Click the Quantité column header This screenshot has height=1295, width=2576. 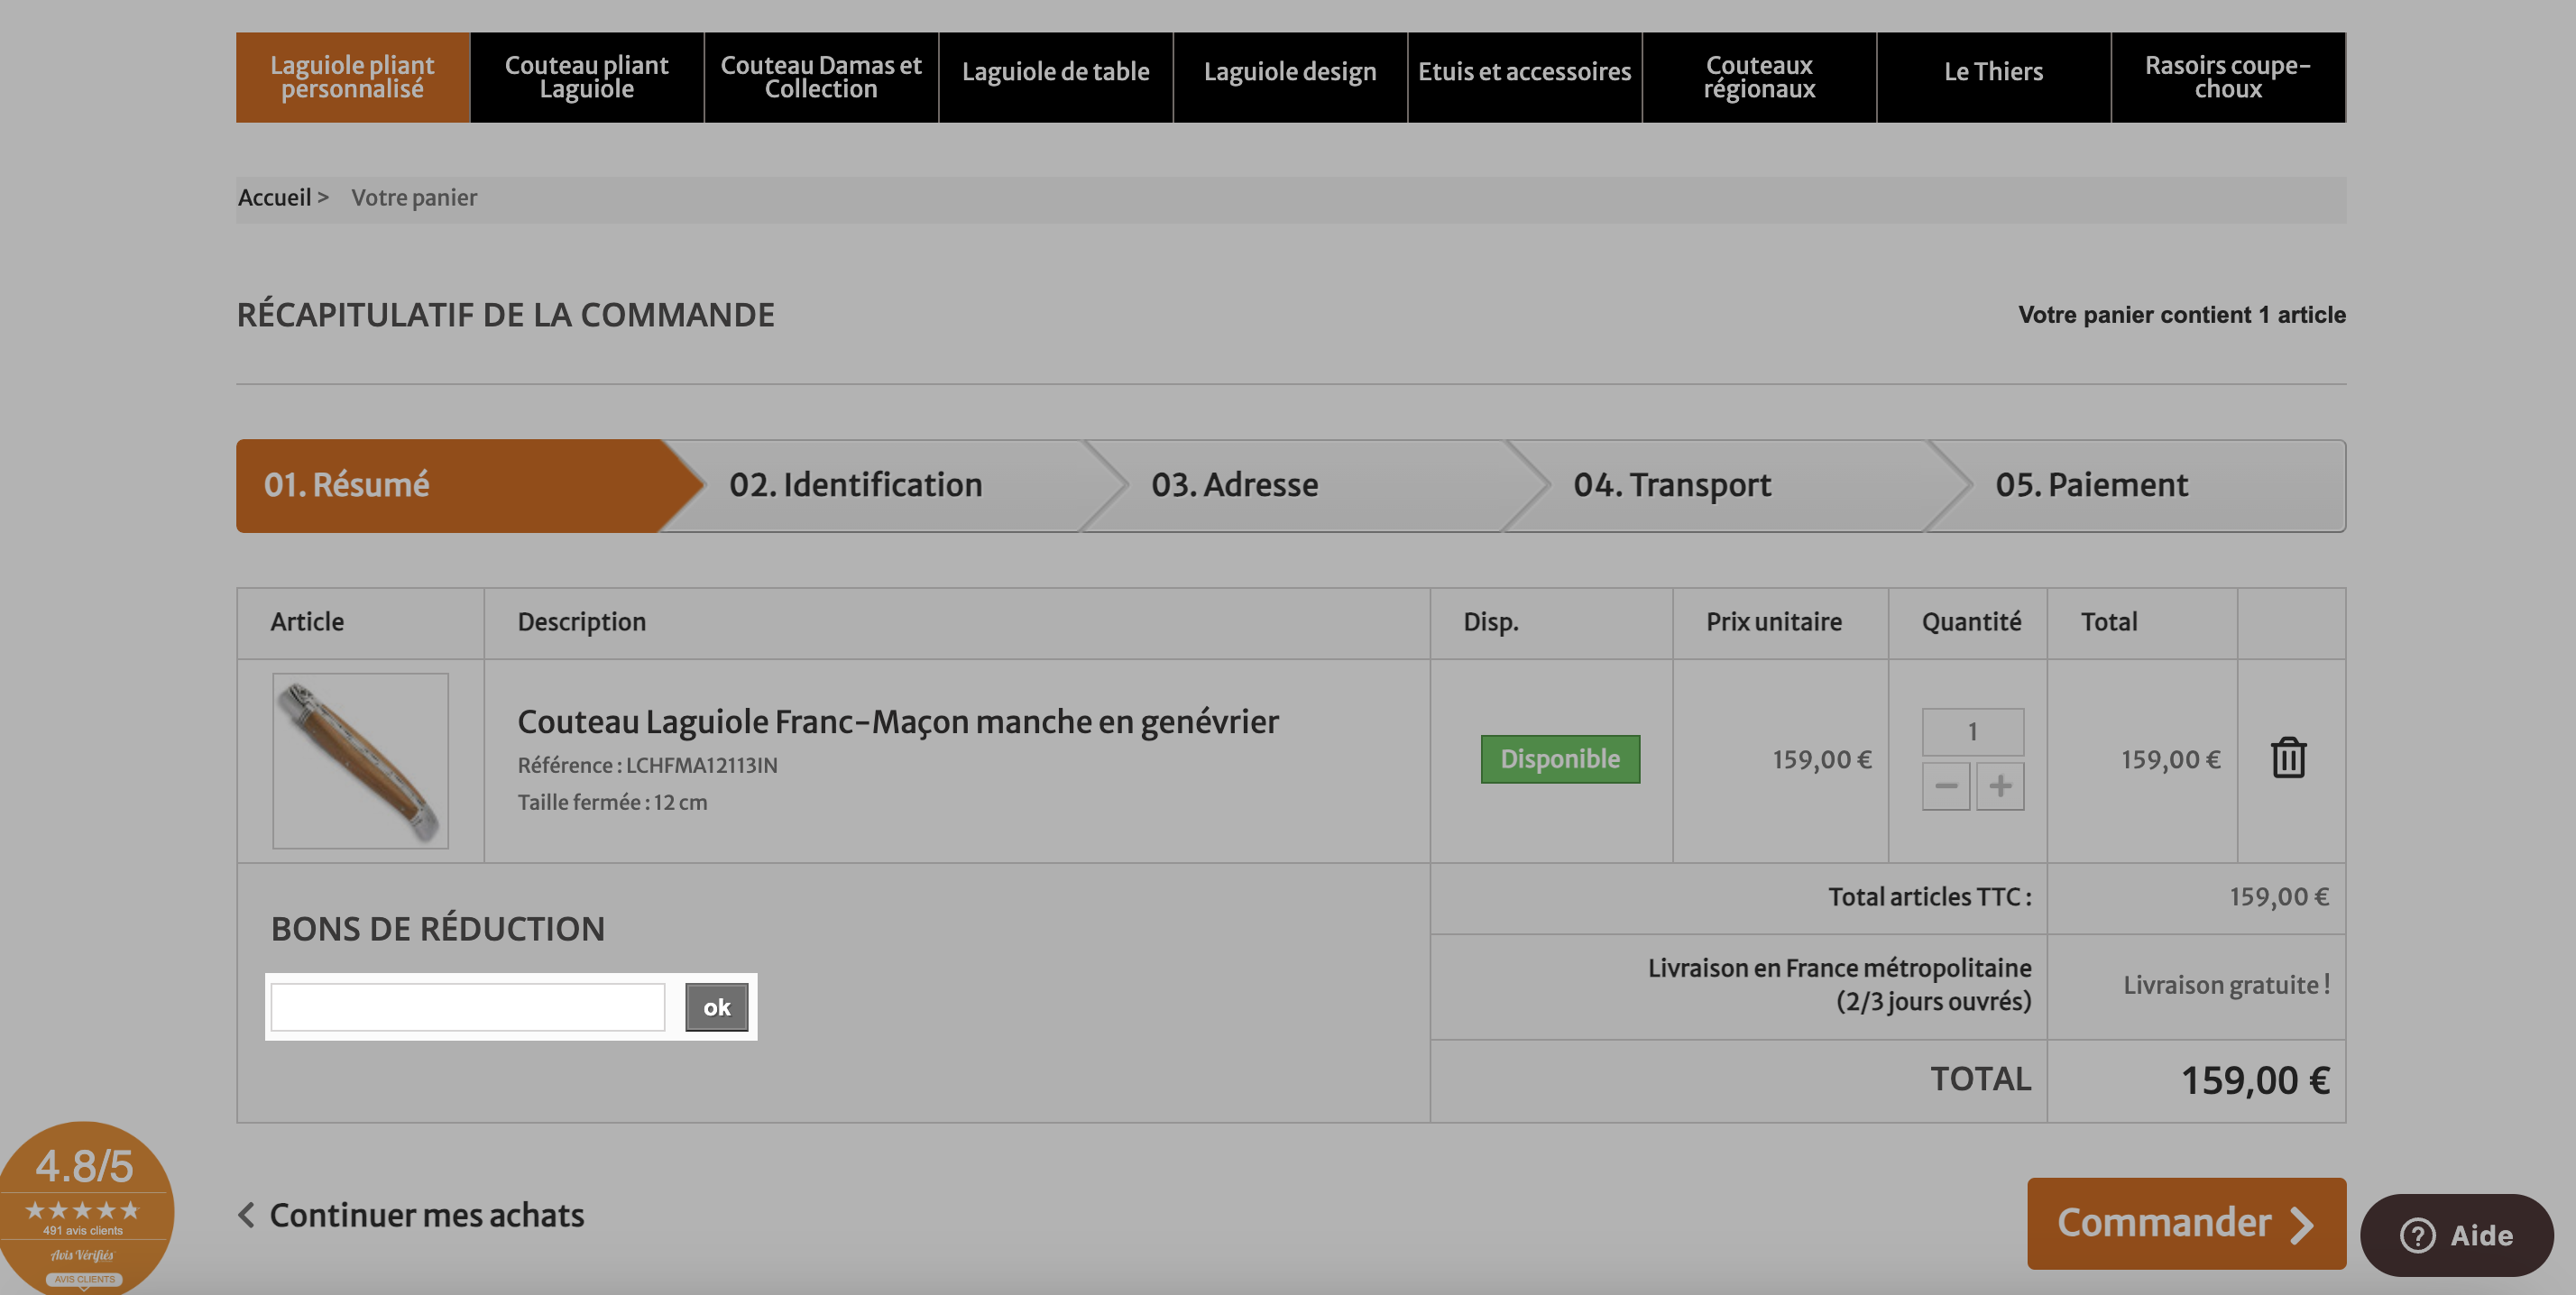click(1971, 622)
